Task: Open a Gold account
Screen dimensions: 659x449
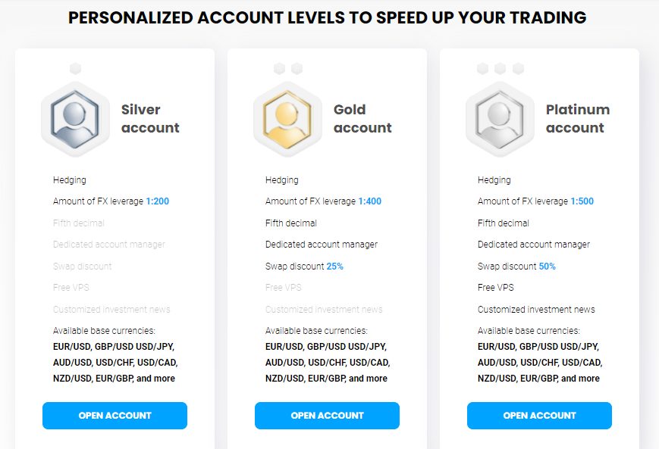Action: click(x=327, y=416)
